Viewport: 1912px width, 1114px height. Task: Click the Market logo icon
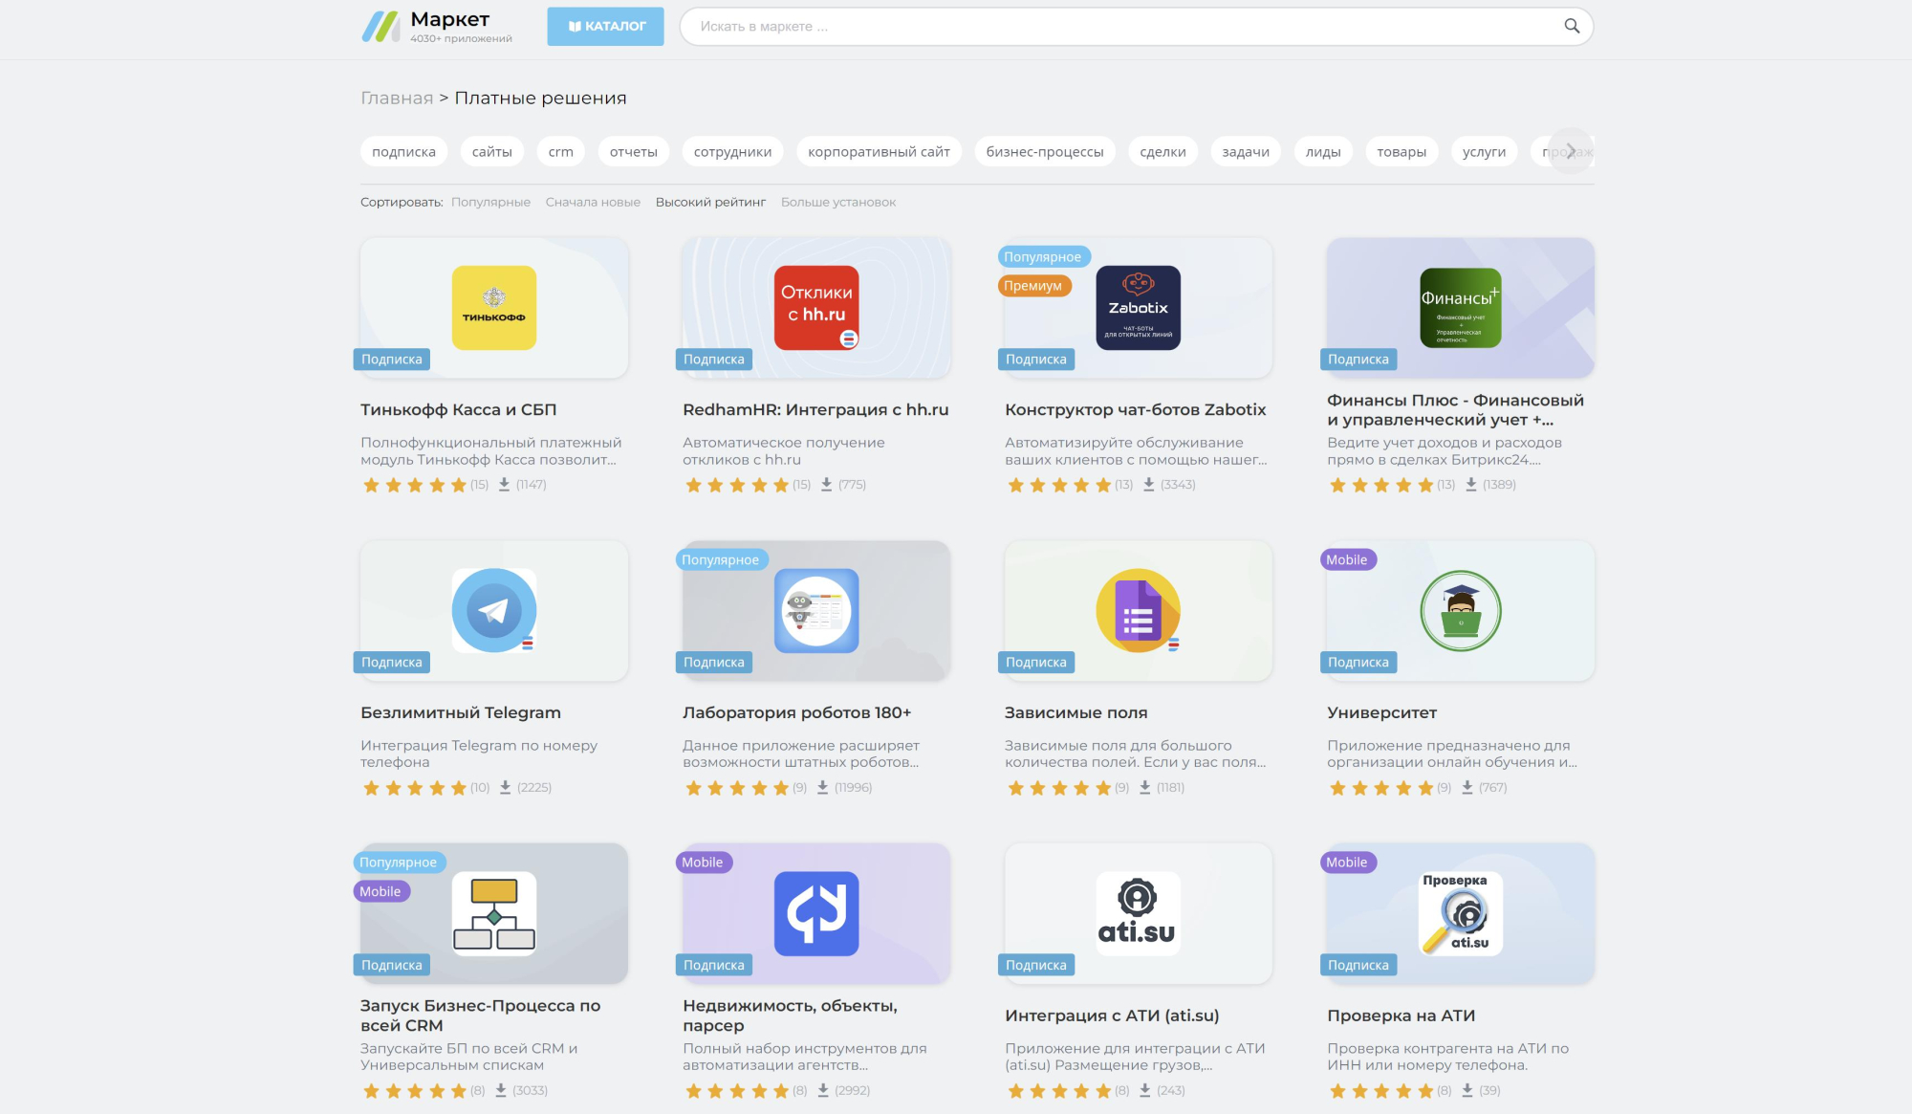380,26
